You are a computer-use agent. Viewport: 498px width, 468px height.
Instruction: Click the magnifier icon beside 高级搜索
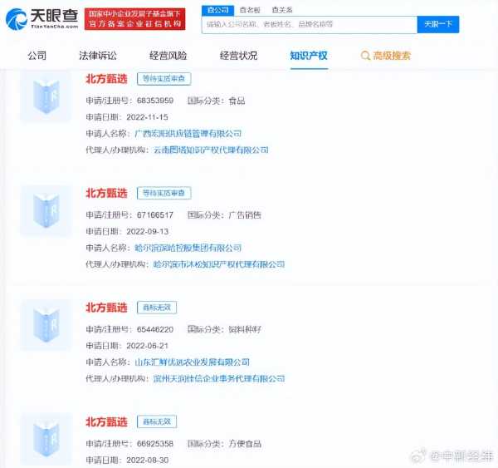(x=365, y=56)
